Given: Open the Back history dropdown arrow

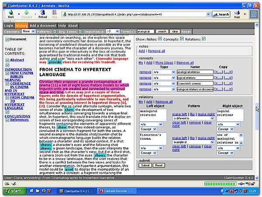Looking at the screenshot, I should tap(19, 14).
